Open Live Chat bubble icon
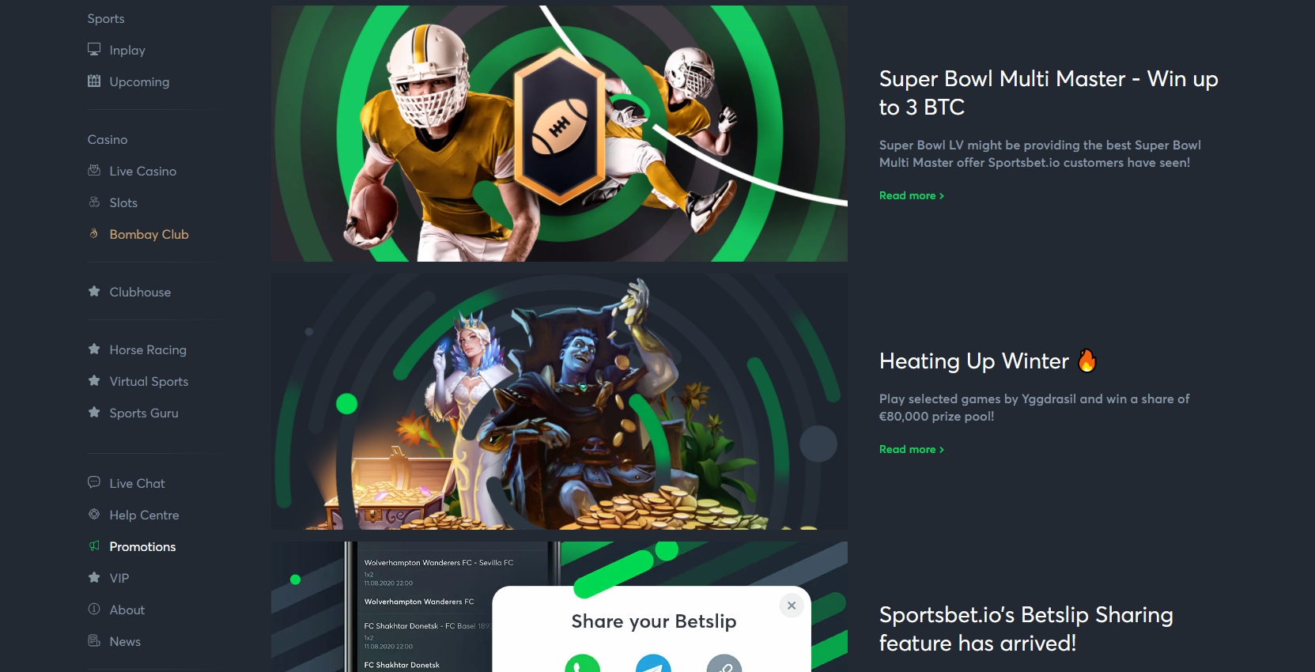The width and height of the screenshot is (1315, 672). tap(94, 482)
